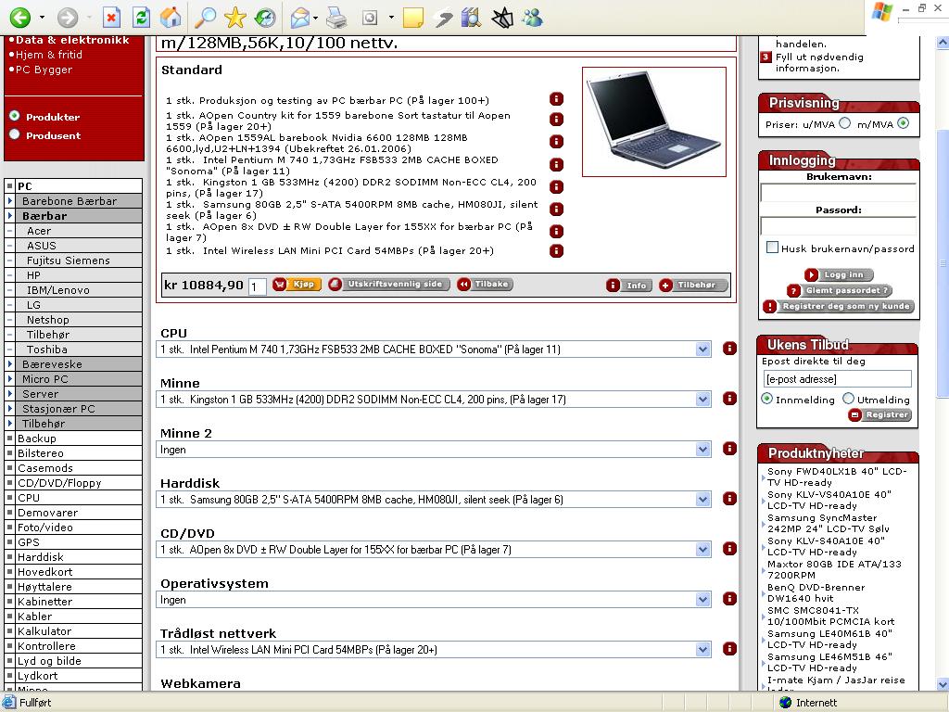
Task: Click the Tilbake button
Action: tap(484, 284)
